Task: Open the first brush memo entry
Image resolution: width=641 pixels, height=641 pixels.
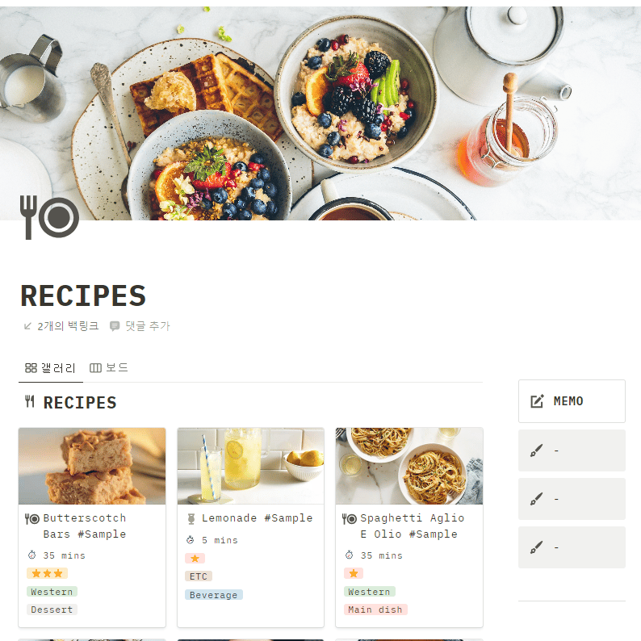Action: click(x=572, y=450)
